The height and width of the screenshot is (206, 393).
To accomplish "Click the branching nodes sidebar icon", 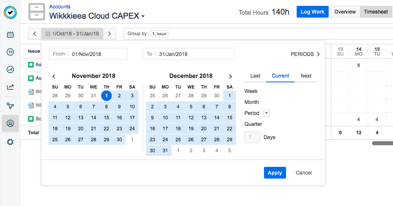I will coord(10,106).
